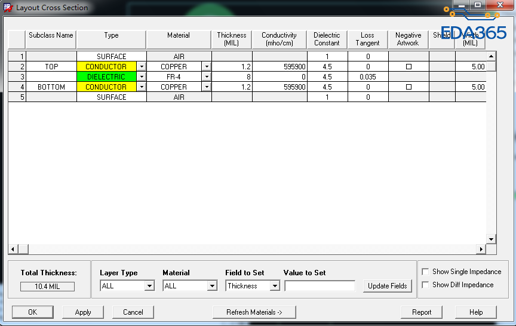Open Material dropdown for BOTTOM COPPER row
Image resolution: width=516 pixels, height=326 pixels.
(207, 87)
